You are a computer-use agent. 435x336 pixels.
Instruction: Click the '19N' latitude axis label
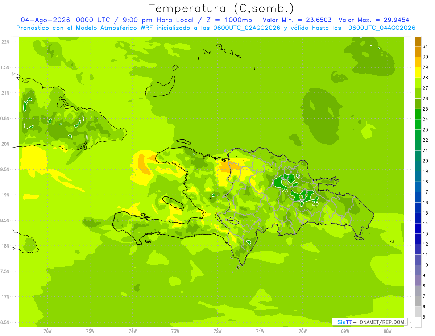(5, 195)
